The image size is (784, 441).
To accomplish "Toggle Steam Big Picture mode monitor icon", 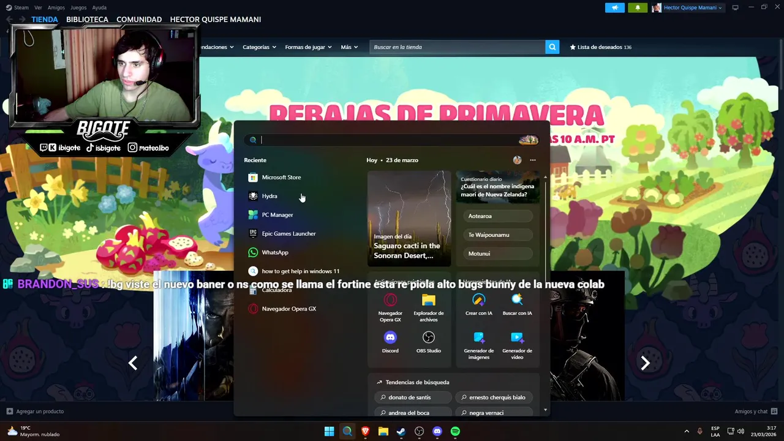I will pos(735,7).
